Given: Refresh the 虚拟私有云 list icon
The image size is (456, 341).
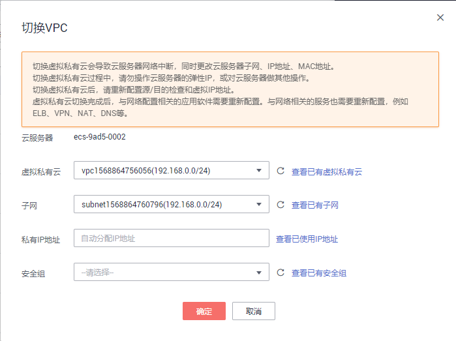Looking at the screenshot, I should click(x=281, y=171).
